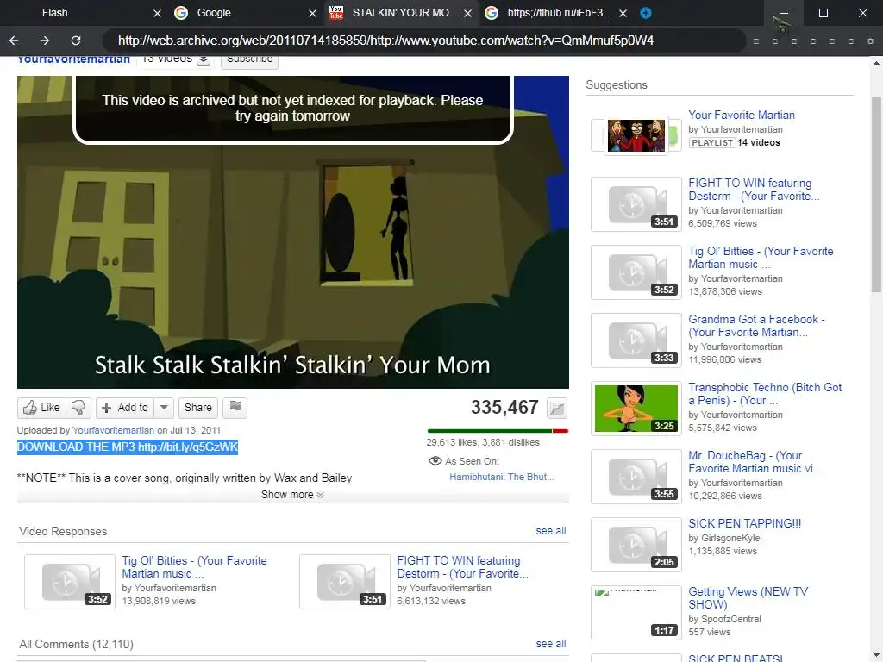The width and height of the screenshot is (883, 662).
Task: Click the 335,467 view count
Action: pyautogui.click(x=504, y=407)
